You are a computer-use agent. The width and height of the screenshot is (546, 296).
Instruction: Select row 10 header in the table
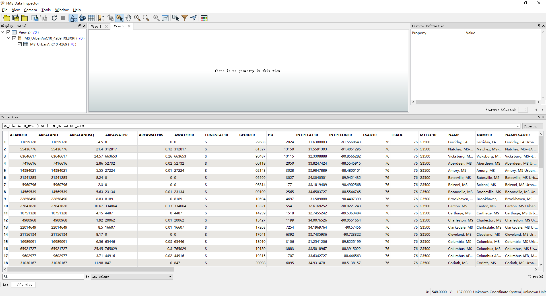pos(6,206)
